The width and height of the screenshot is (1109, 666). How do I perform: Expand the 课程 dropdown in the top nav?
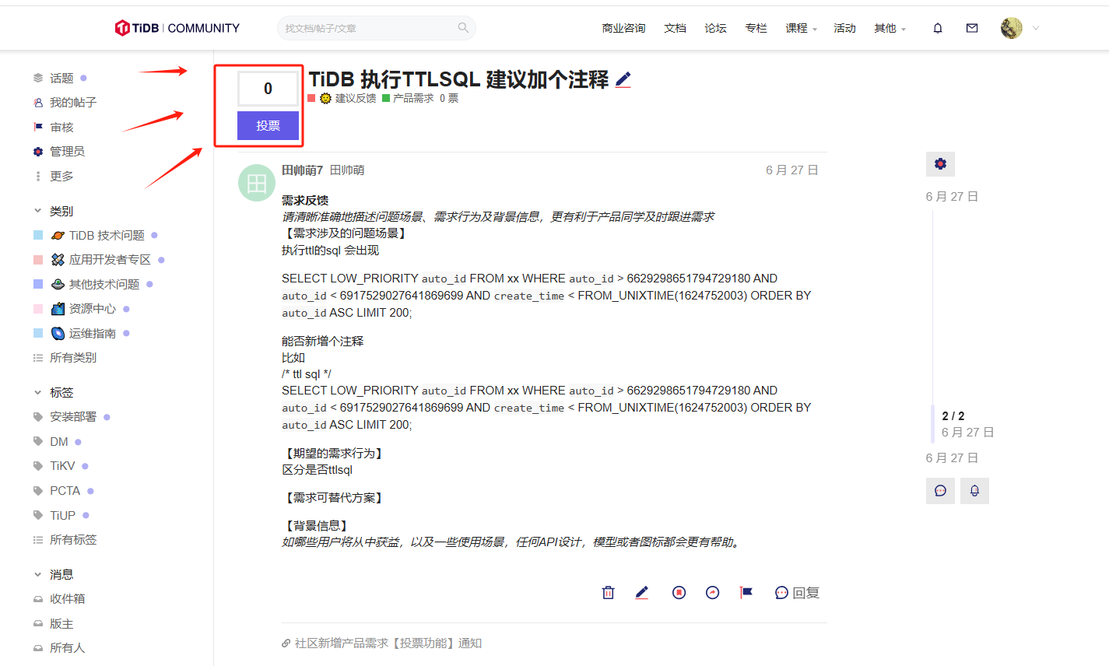[801, 29]
